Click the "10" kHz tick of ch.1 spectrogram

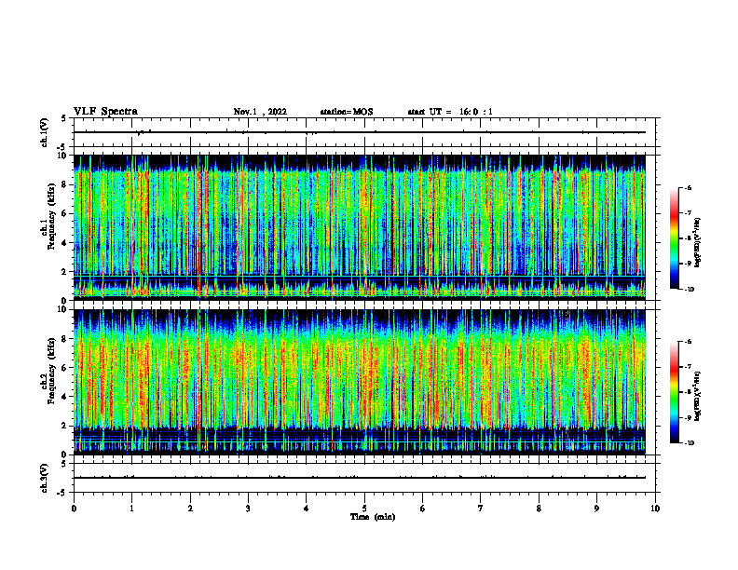pos(62,156)
